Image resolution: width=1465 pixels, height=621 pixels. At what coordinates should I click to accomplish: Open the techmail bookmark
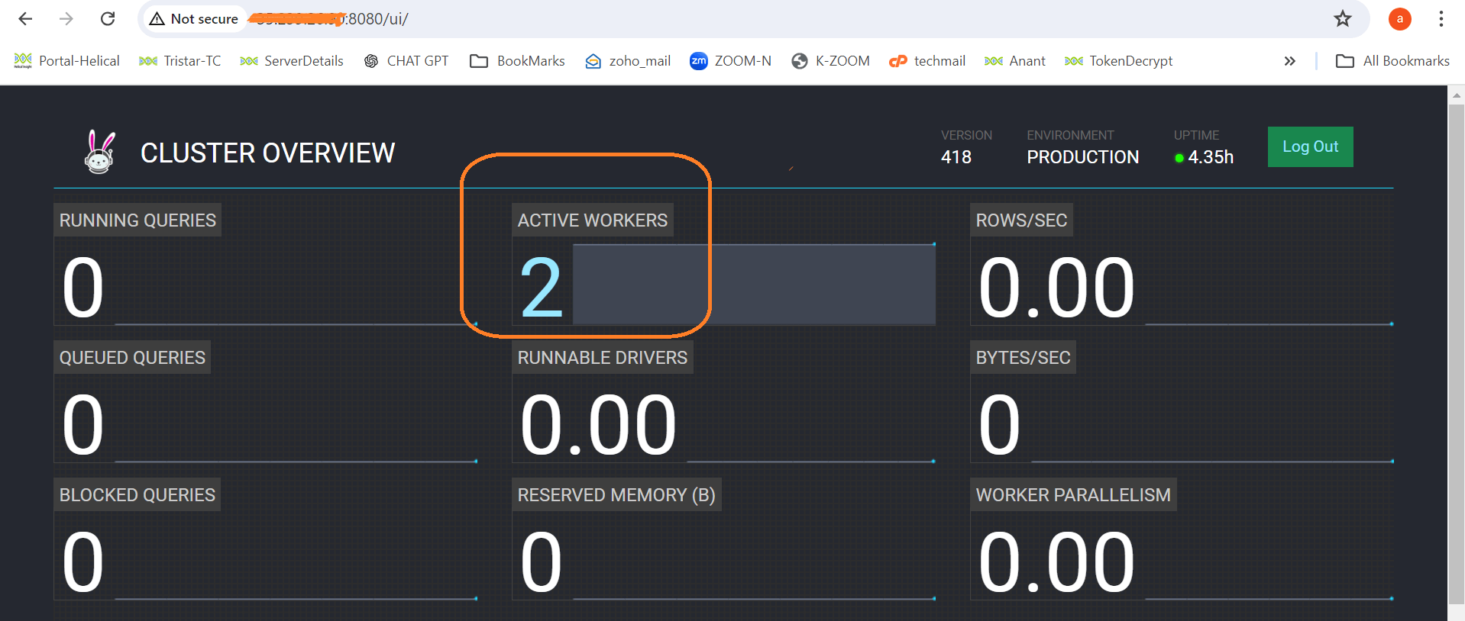[927, 61]
